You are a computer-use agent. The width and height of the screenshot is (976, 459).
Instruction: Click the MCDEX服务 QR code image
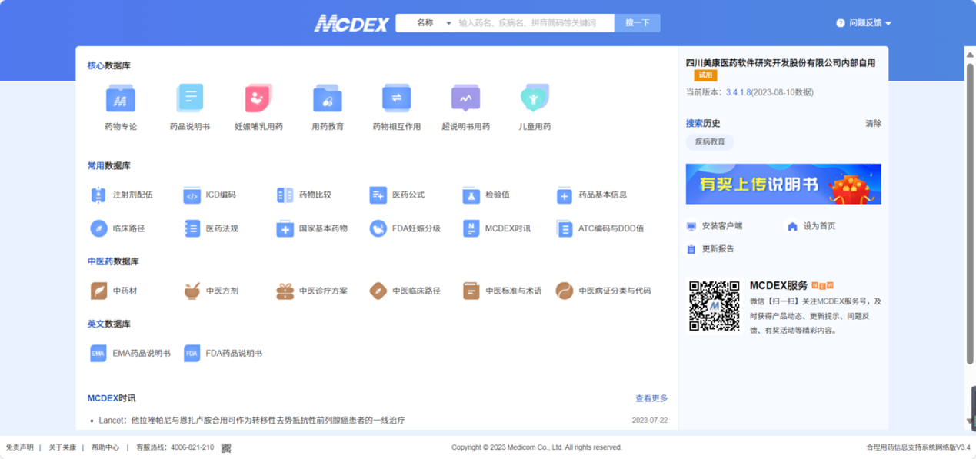pyautogui.click(x=714, y=305)
